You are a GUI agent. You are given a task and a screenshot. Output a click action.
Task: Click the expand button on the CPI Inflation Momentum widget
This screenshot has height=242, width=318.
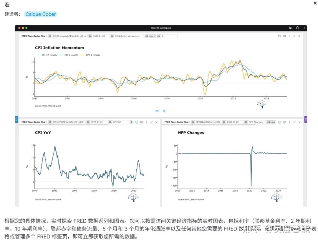click(x=294, y=36)
